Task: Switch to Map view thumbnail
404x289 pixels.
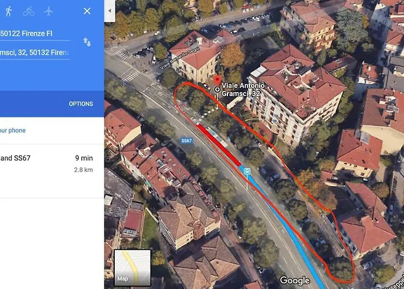Action: 132,268
